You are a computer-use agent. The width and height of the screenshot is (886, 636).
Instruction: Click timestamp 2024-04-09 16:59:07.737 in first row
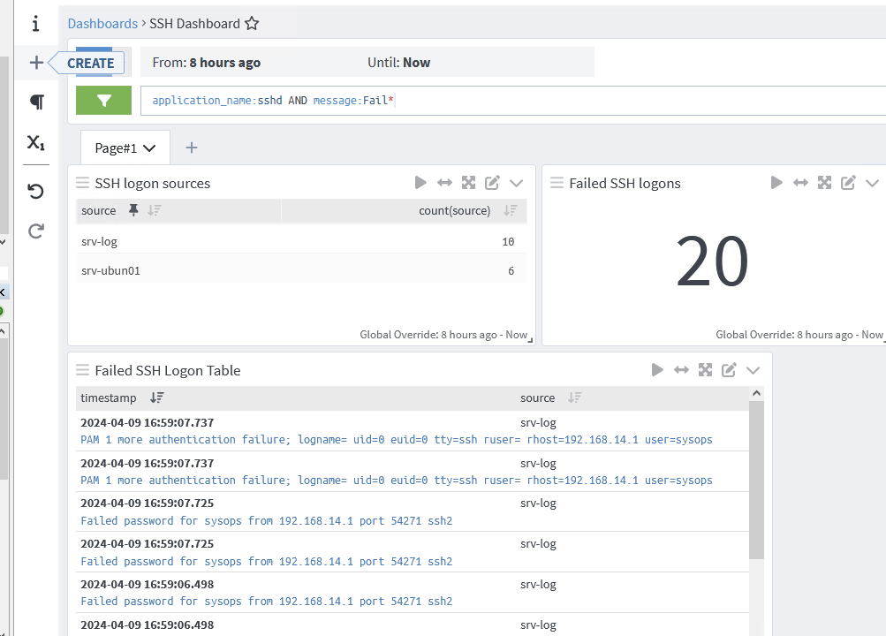coord(148,422)
